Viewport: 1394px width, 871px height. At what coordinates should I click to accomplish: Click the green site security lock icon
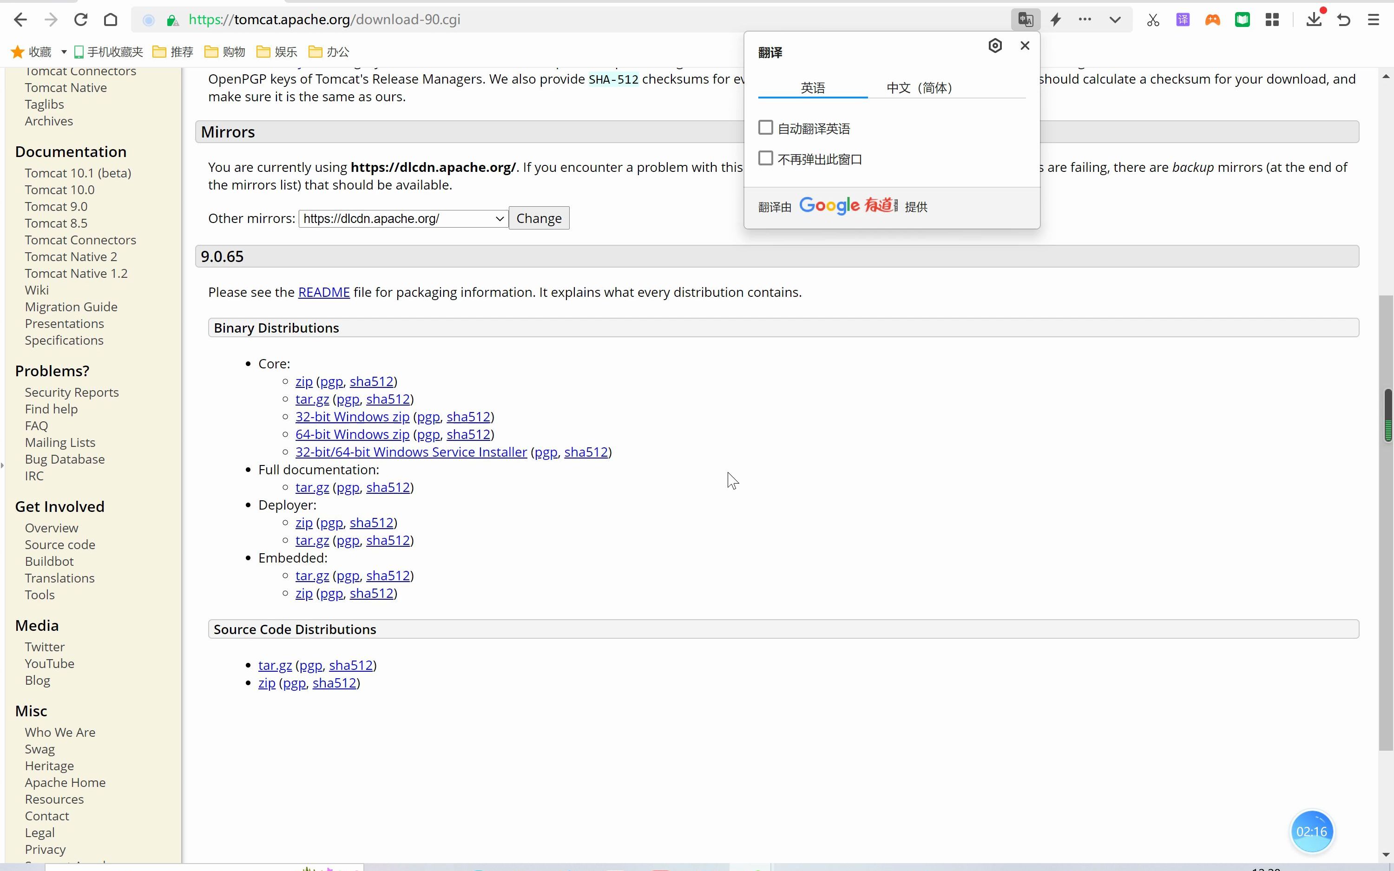coord(171,20)
